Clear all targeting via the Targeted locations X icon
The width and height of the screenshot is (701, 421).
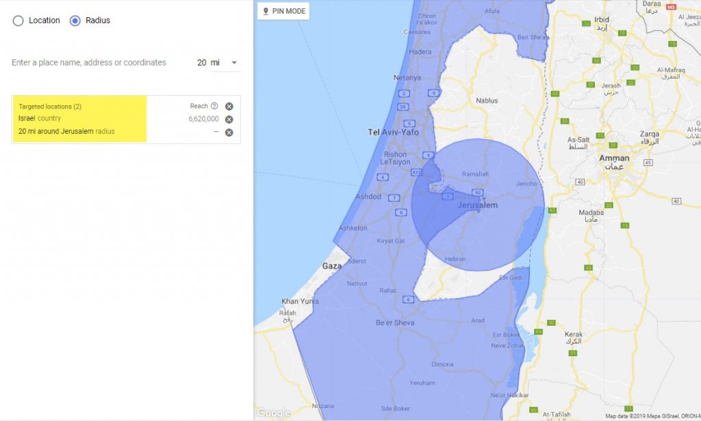[228, 106]
